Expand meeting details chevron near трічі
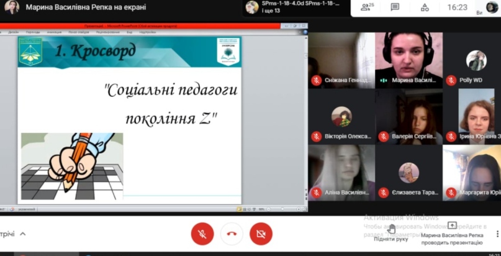The image size is (501, 256). [23, 234]
